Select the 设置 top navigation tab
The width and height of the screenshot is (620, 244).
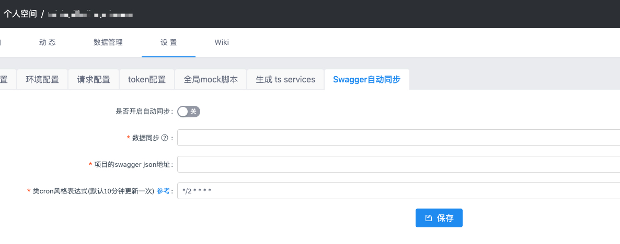(x=168, y=43)
